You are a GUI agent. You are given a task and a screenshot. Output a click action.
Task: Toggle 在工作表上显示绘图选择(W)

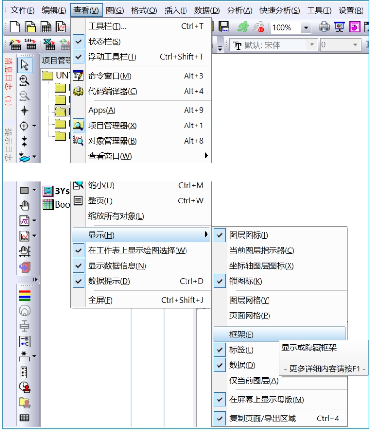(78, 251)
